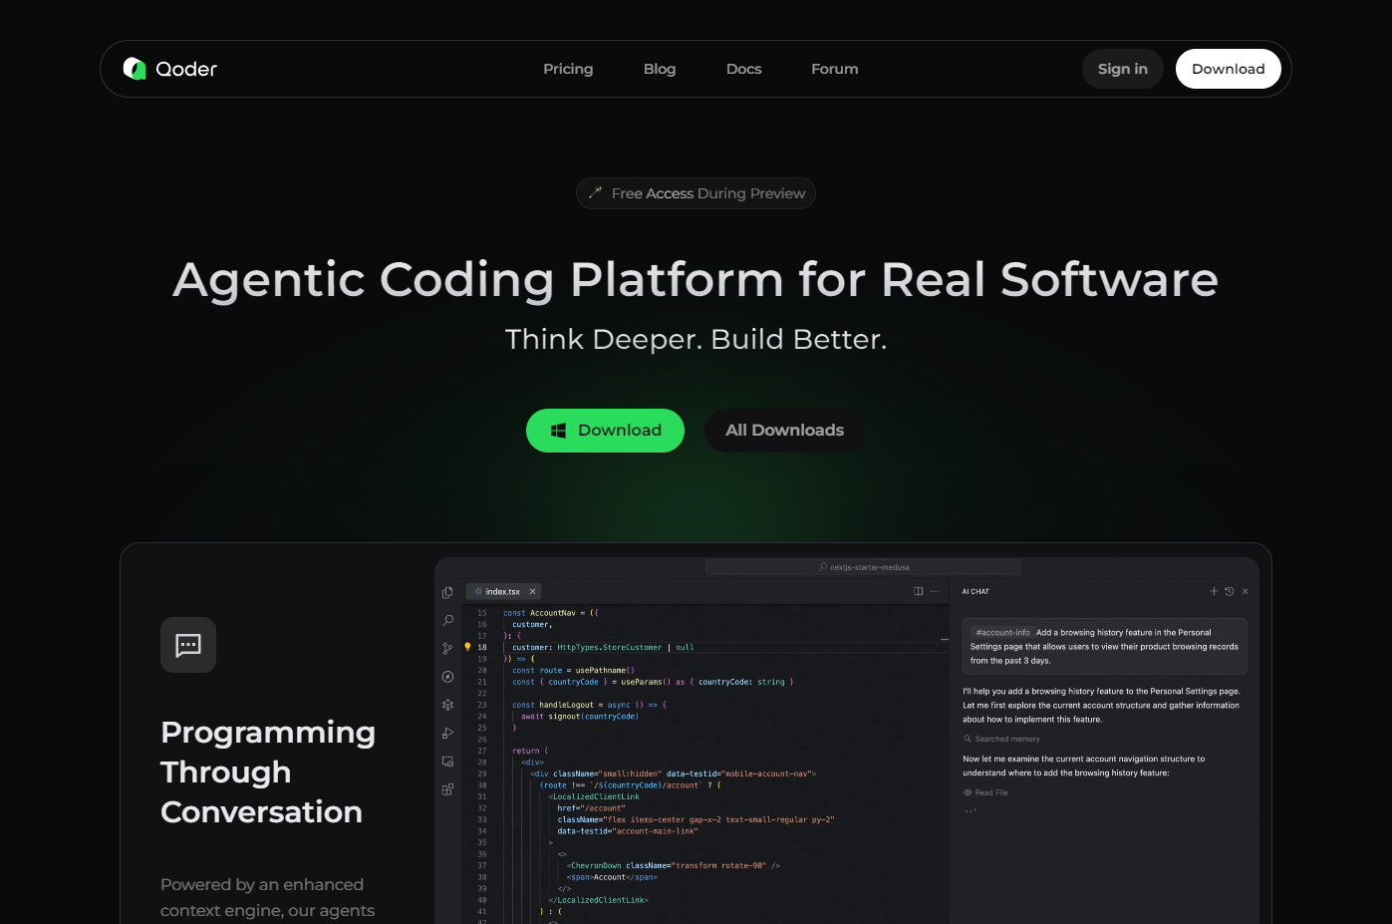Viewport: 1392px width, 924px height.
Task: Open the Explorer files icon in sidebar
Action: point(447,592)
